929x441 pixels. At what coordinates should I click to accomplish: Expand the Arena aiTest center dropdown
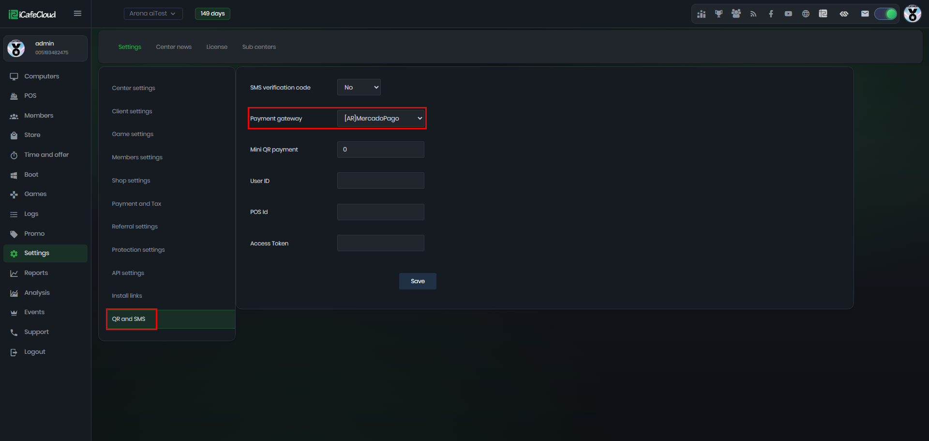click(x=153, y=14)
